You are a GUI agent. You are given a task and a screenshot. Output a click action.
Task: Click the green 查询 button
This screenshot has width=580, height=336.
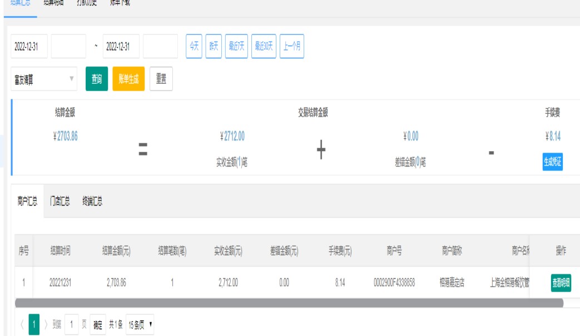(96, 79)
